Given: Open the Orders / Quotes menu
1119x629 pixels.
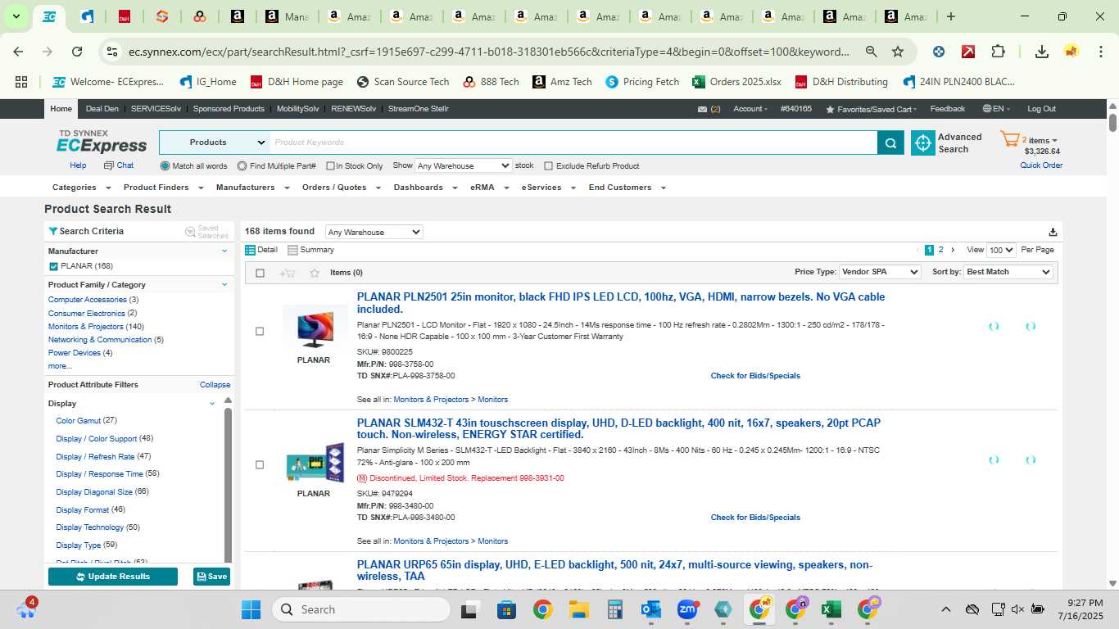Looking at the screenshot, I should [341, 188].
